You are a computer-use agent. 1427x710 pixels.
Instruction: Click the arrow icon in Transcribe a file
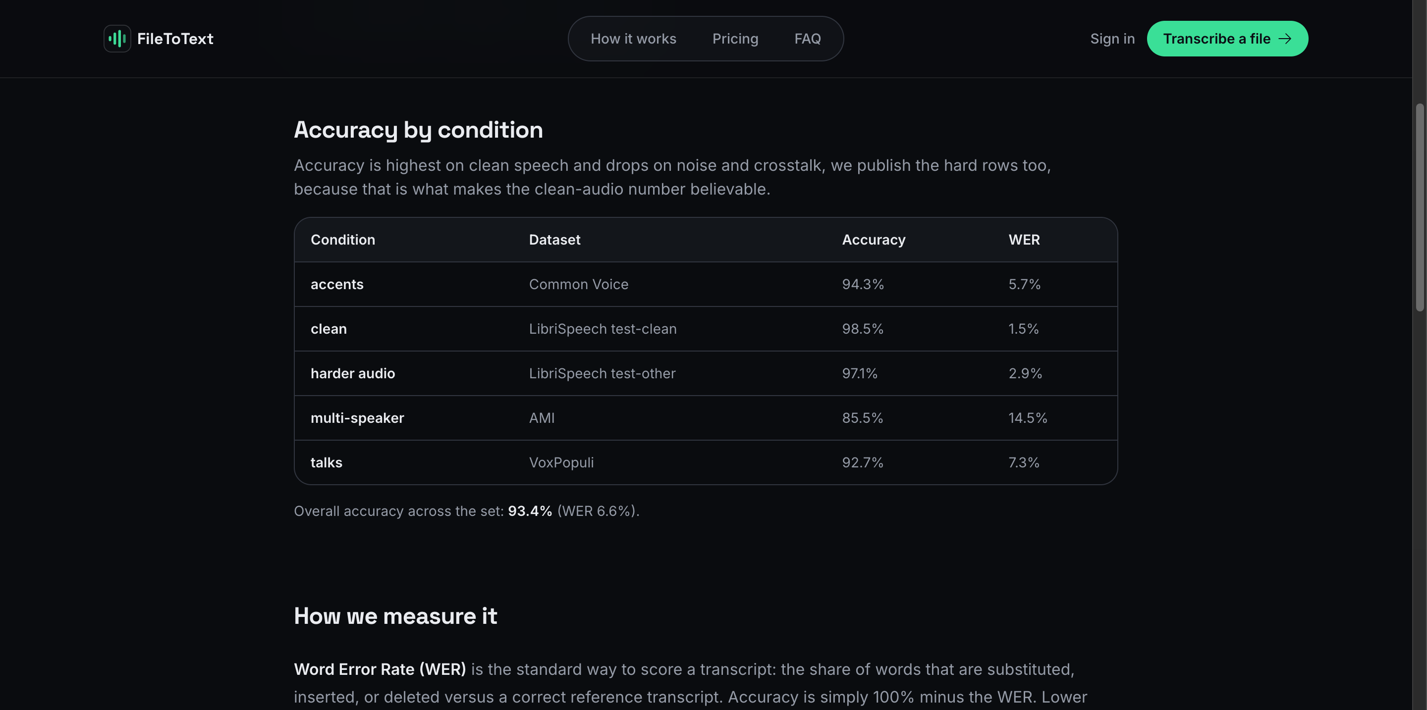[1285, 39]
